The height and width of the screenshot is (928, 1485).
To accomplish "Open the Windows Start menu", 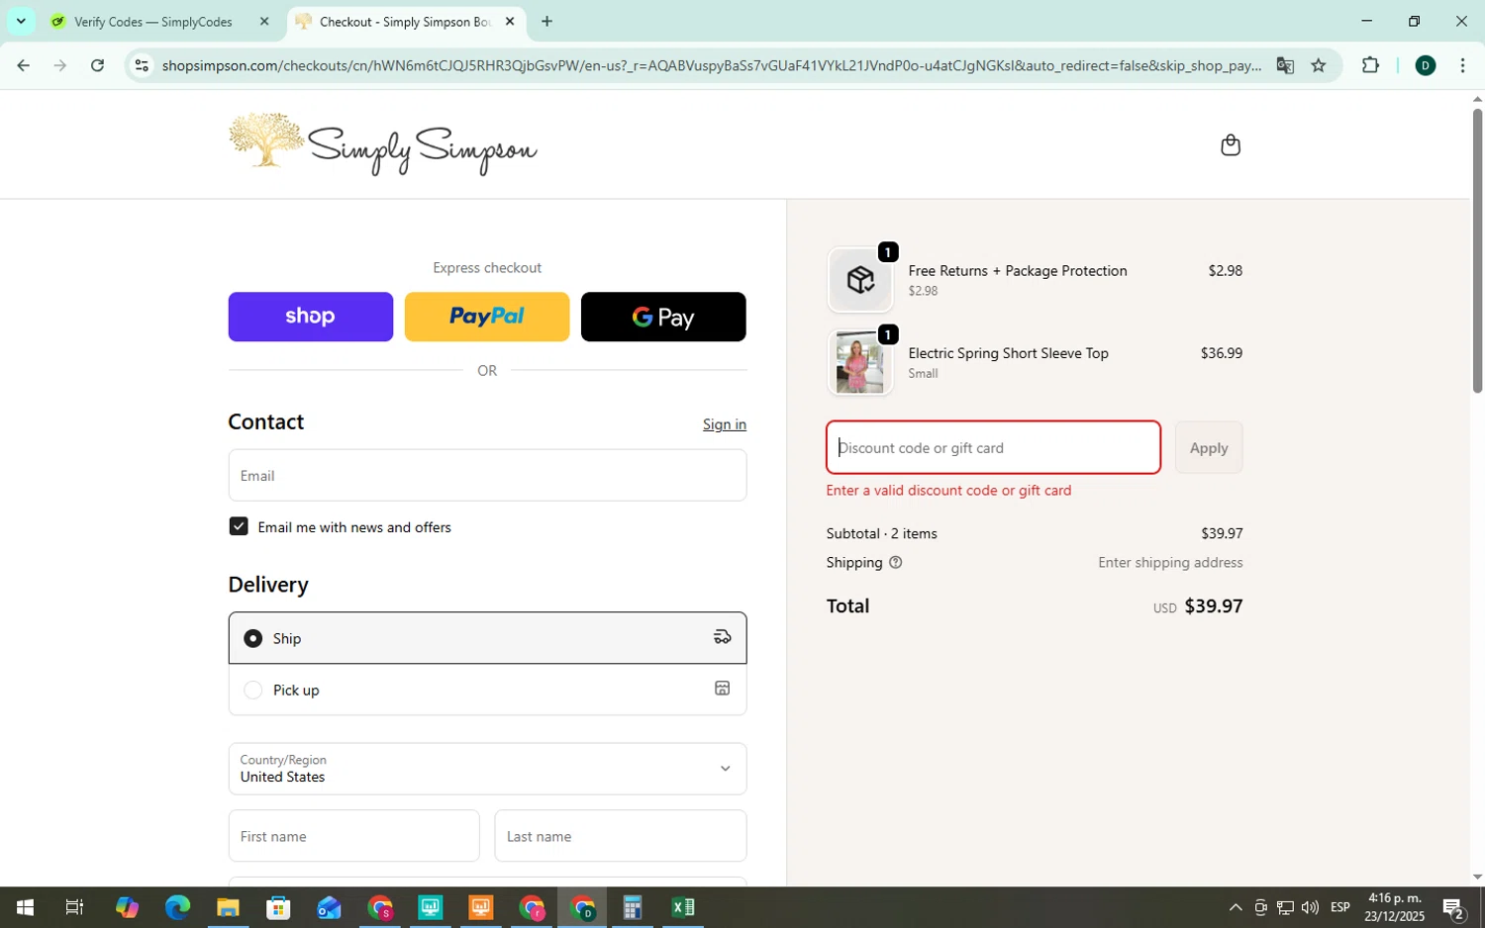I will point(25,907).
